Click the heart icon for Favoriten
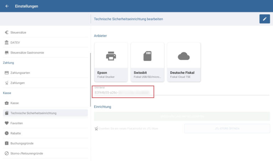The image size is (273, 161). point(7,123)
